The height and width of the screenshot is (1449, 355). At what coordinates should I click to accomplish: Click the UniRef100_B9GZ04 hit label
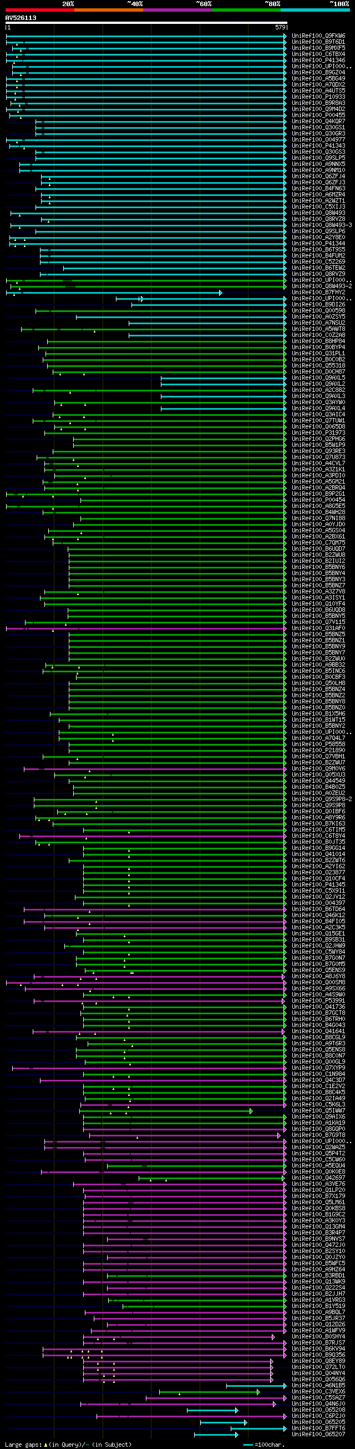click(318, 73)
